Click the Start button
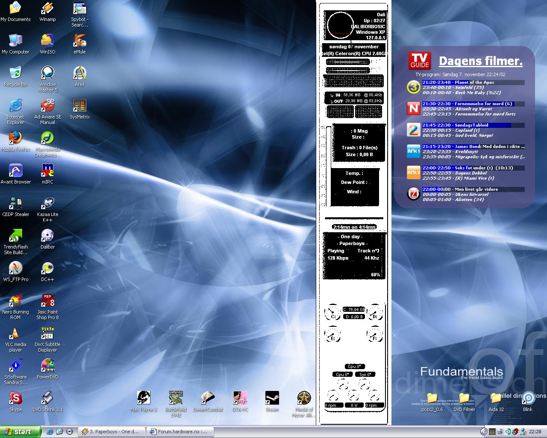This screenshot has width=547, height=438. click(x=21, y=432)
